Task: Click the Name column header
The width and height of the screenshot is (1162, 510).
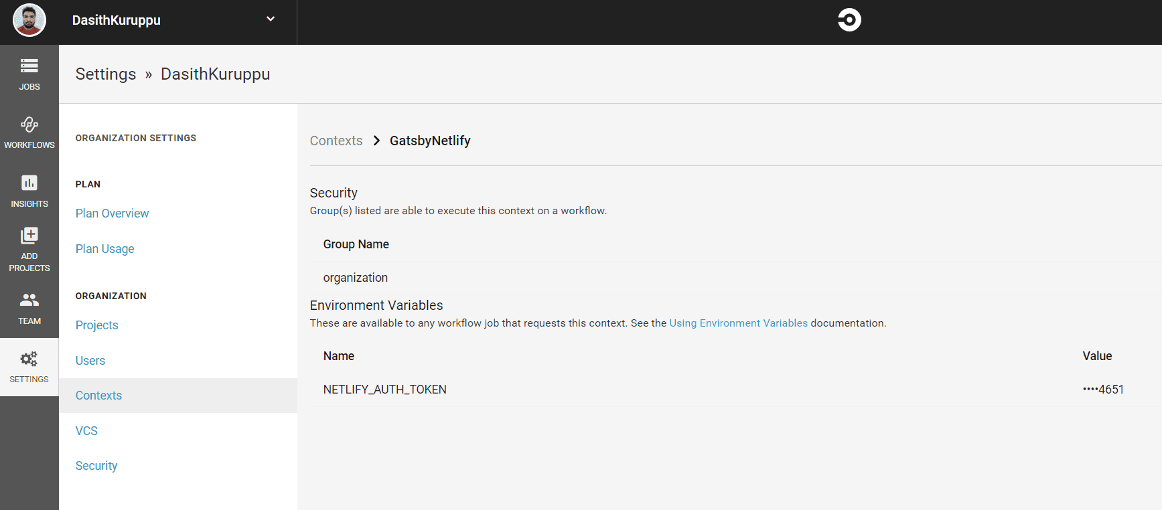Action: (x=338, y=356)
